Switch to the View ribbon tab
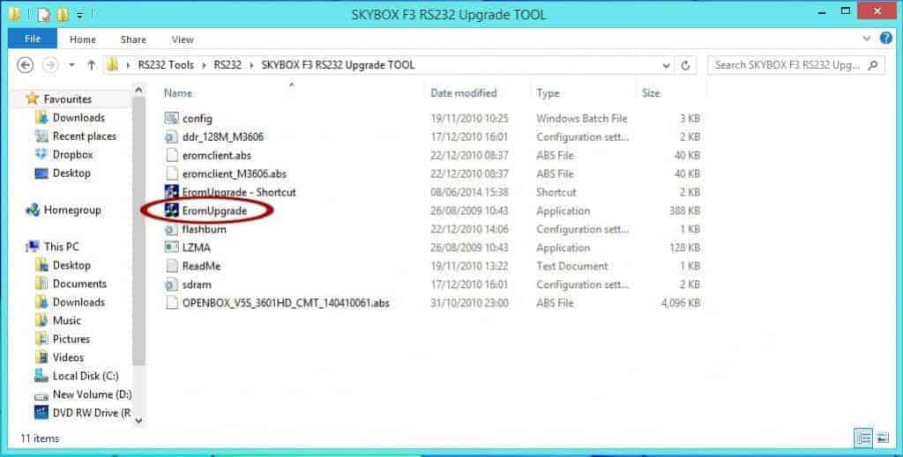 tap(183, 40)
